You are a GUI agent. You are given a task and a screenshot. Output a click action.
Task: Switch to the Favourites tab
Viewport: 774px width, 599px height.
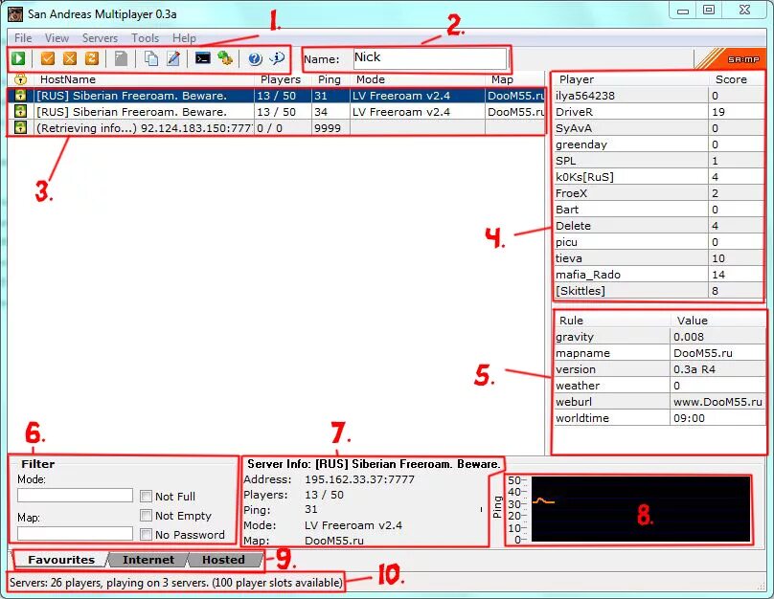(x=61, y=560)
